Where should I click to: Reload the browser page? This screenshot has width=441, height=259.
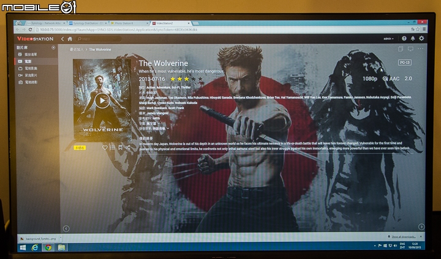pyautogui.click(x=31, y=29)
